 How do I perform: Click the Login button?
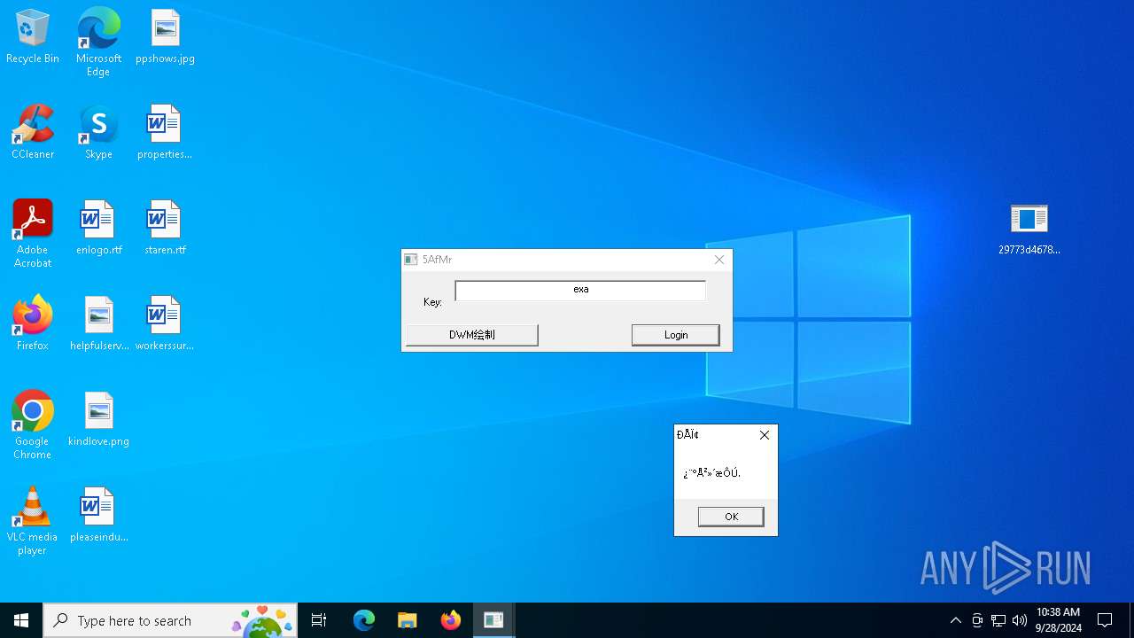point(675,335)
